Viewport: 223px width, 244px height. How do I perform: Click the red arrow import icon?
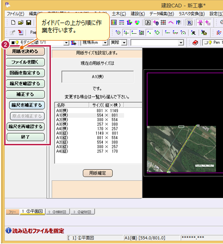(21, 33)
